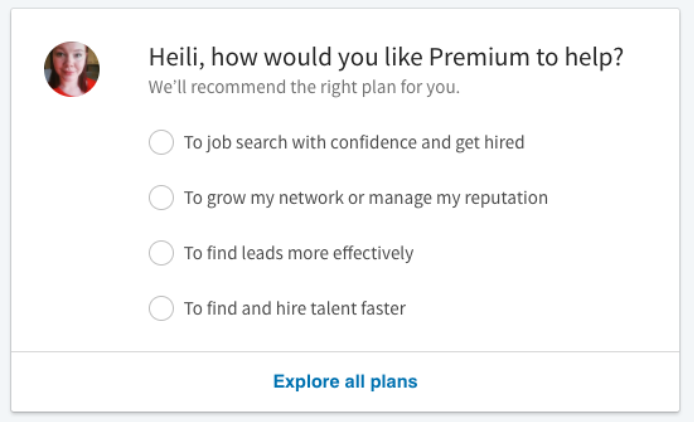This screenshot has height=422, width=694.
Task: Click the name 'Heili' in the heading
Action: [174, 57]
